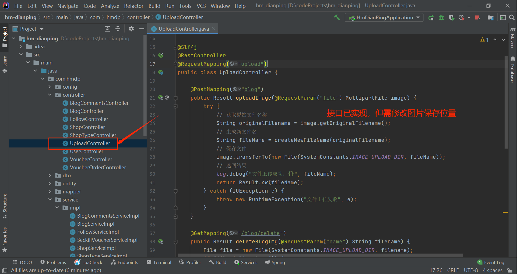Expand the .idea folder
The image size is (517, 274).
(21, 46)
